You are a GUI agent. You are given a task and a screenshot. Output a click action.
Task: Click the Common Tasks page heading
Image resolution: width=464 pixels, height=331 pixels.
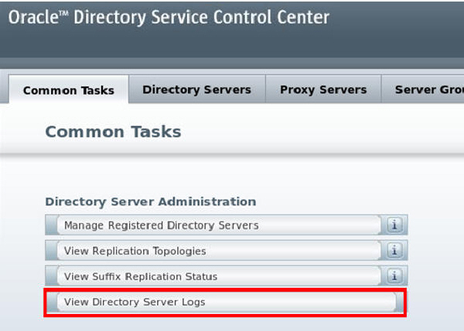click(113, 132)
